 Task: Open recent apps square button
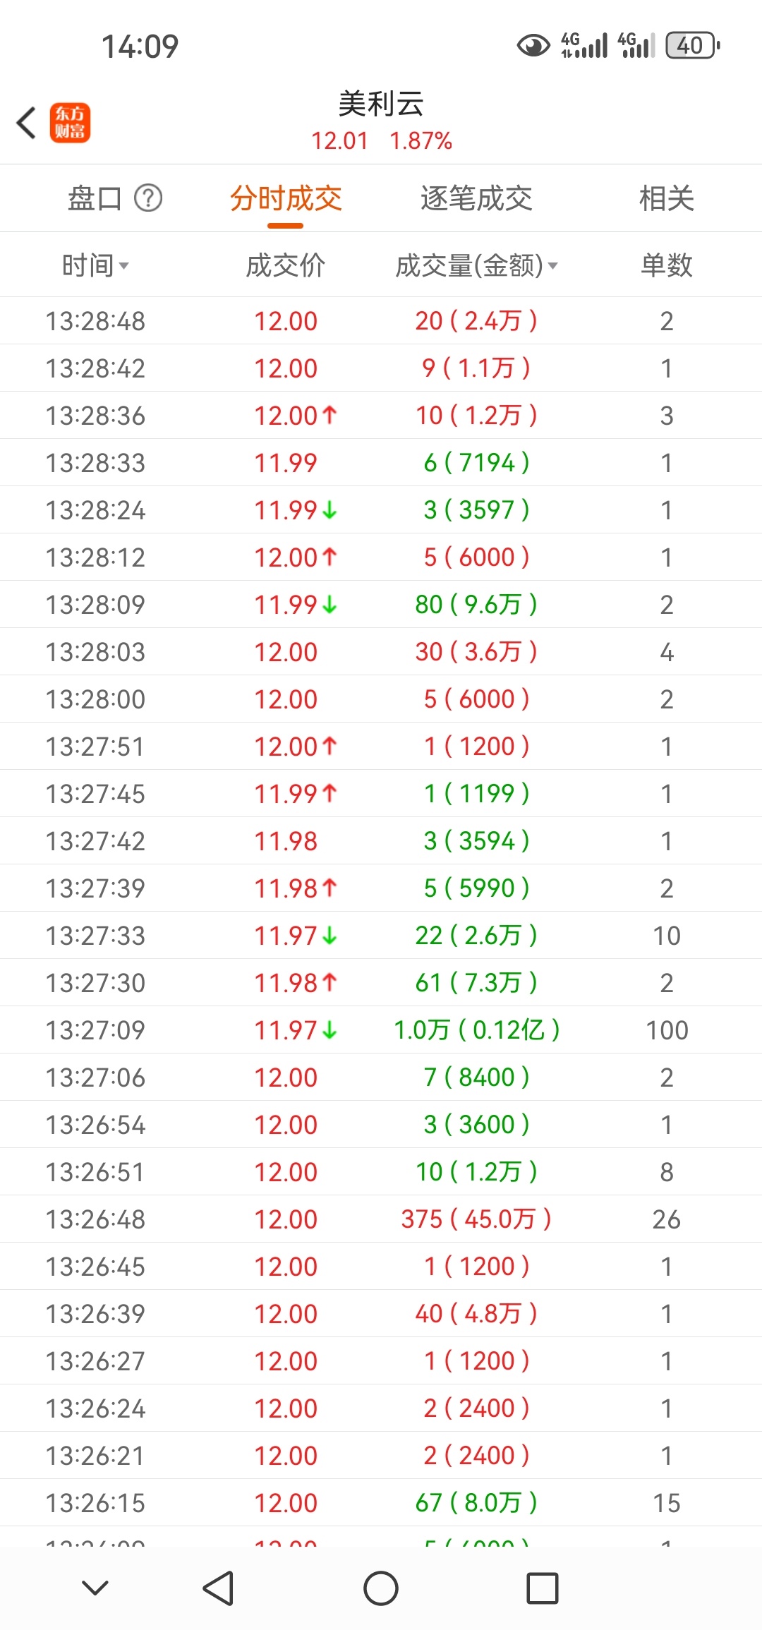click(x=543, y=1588)
